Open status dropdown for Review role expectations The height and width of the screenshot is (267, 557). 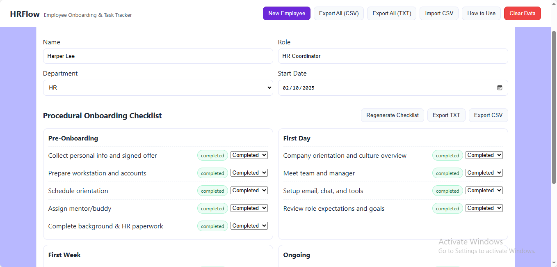pos(484,208)
